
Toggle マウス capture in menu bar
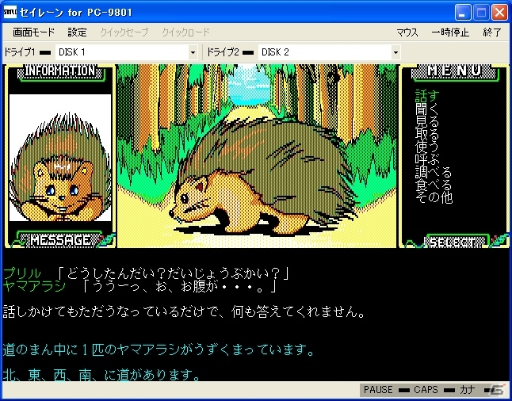point(407,32)
